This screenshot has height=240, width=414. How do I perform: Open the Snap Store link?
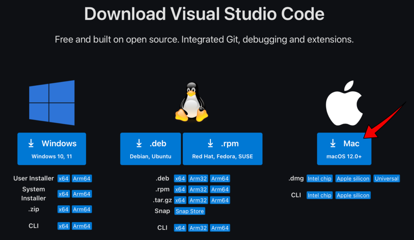pyautogui.click(x=190, y=211)
